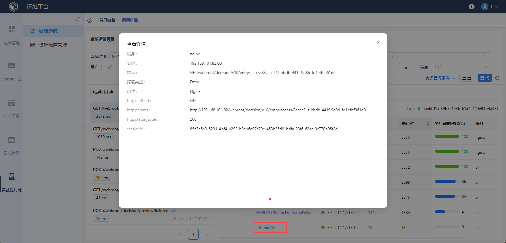Screen dimensions: 506x243
Task: Open 资源隔离管理 menu item
Action: (54, 45)
